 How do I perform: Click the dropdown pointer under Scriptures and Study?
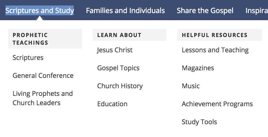(x=40, y=18)
